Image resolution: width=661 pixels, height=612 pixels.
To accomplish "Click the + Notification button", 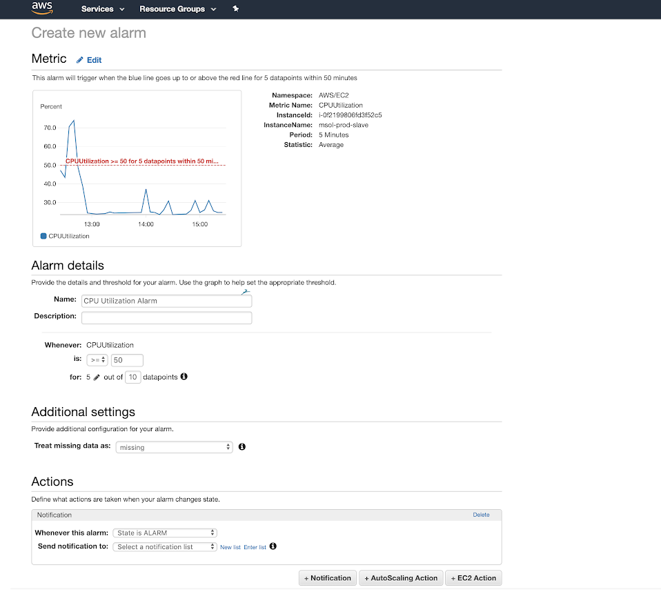I will [327, 578].
